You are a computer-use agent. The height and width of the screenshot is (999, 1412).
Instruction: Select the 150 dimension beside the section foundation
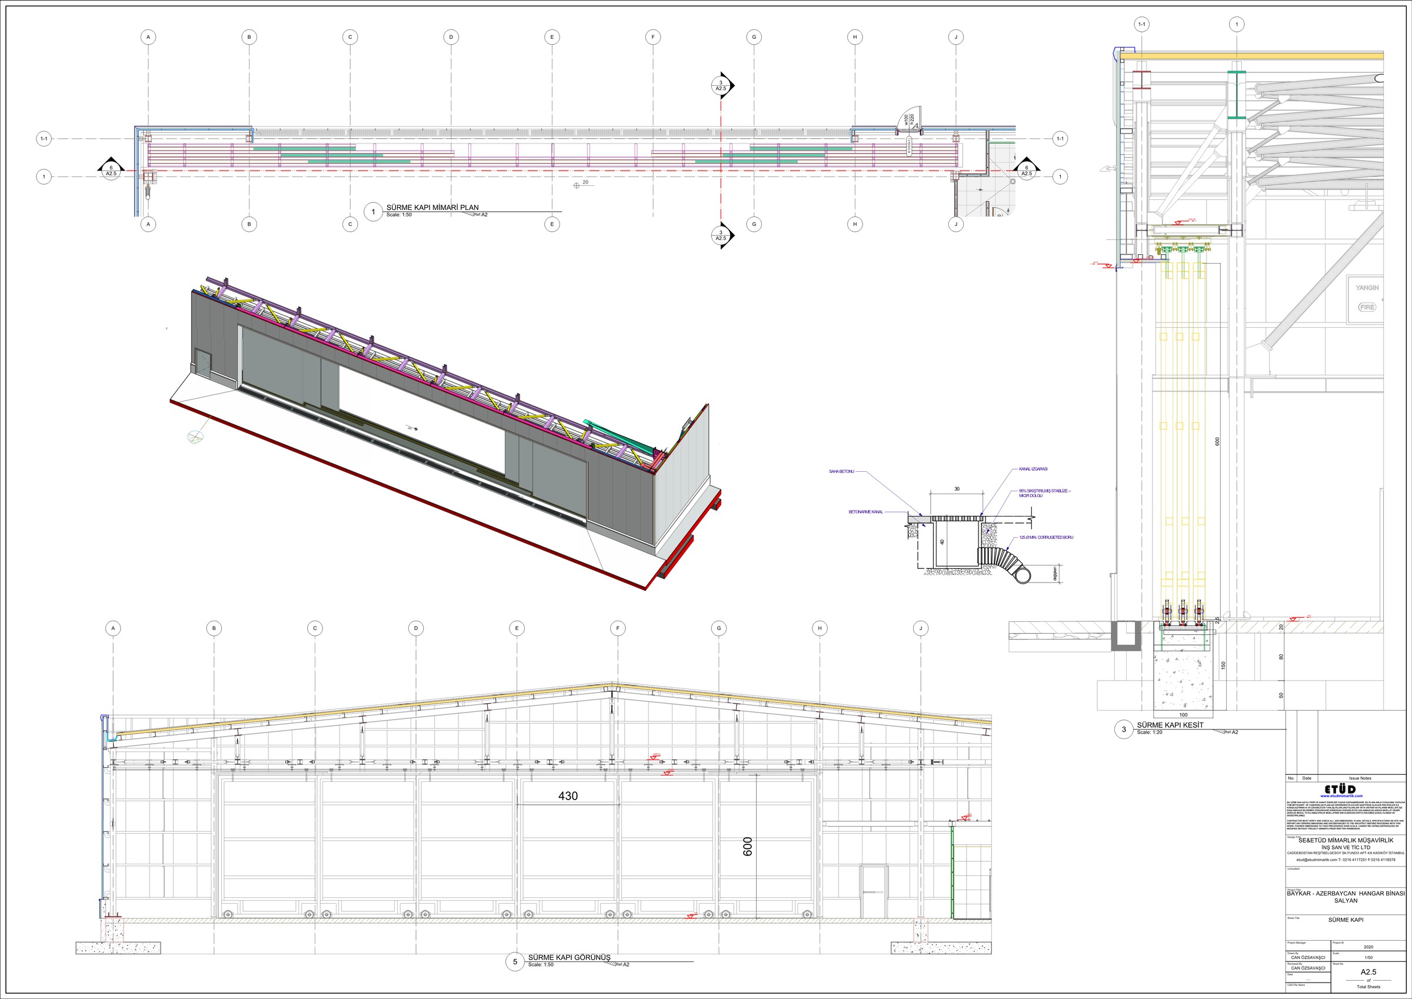click(x=1223, y=665)
